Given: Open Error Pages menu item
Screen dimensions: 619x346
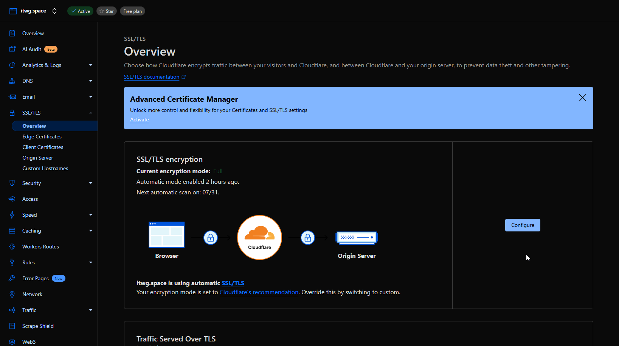Looking at the screenshot, I should point(36,278).
